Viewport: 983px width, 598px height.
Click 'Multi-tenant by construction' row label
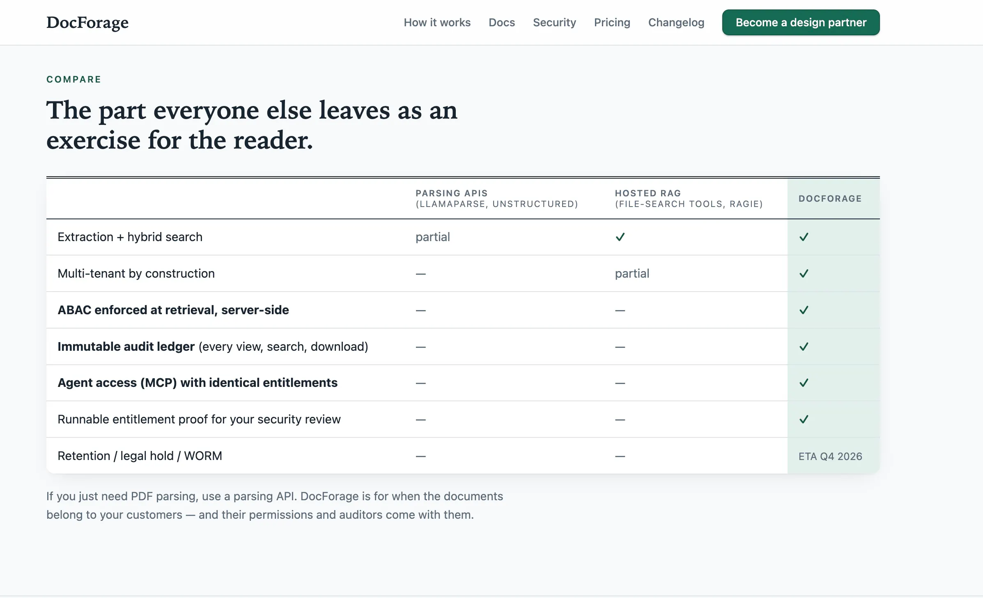[136, 274]
